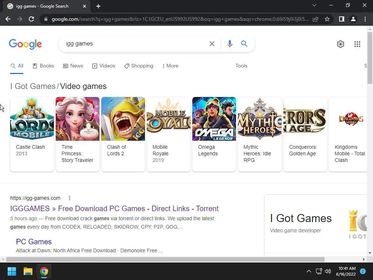
Task: Open the Mobile Royale 2019 card
Action: 169,134
